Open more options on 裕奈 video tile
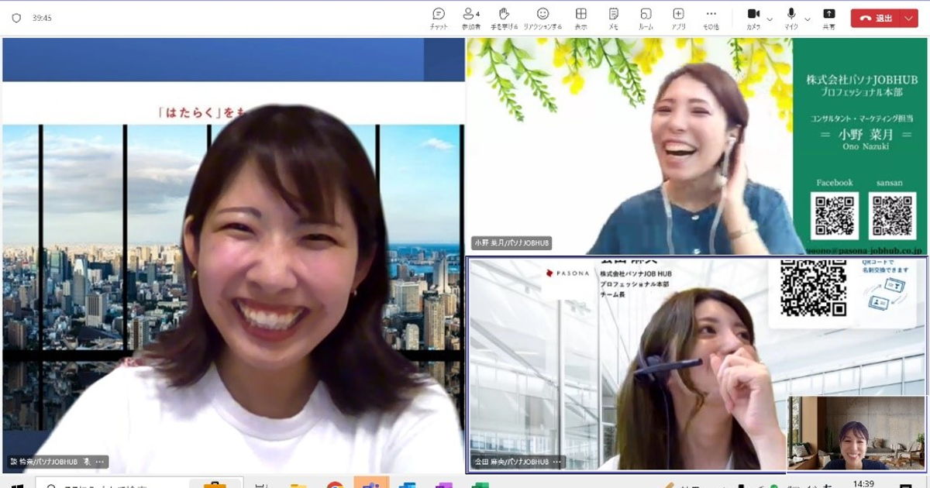 click(x=99, y=462)
